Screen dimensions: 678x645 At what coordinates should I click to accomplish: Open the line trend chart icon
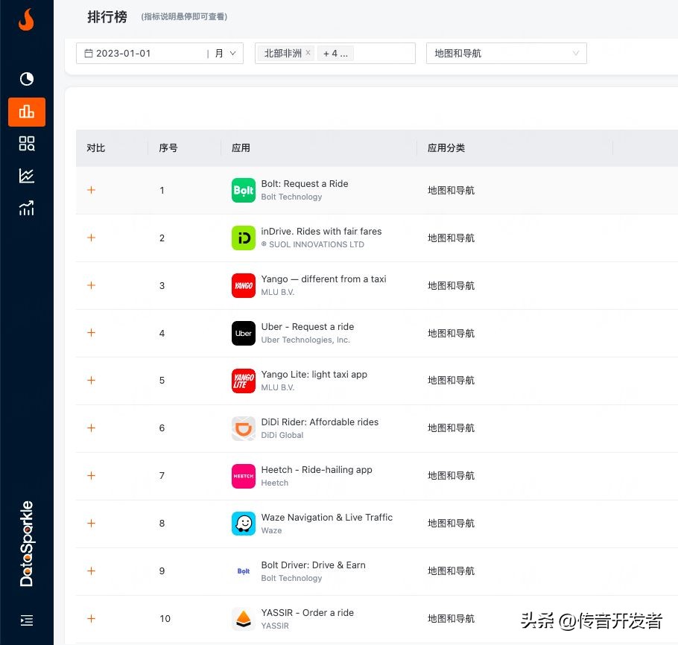[27, 176]
